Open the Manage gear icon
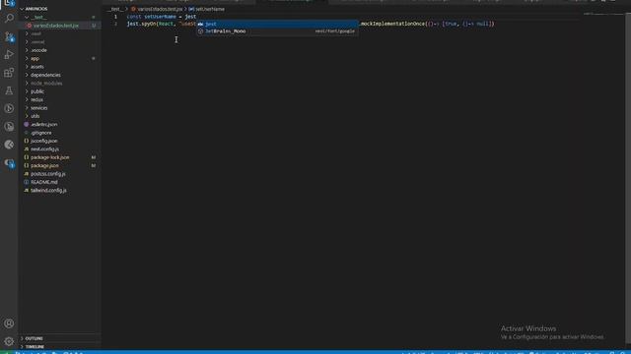The width and height of the screenshot is (631, 354). 9,341
